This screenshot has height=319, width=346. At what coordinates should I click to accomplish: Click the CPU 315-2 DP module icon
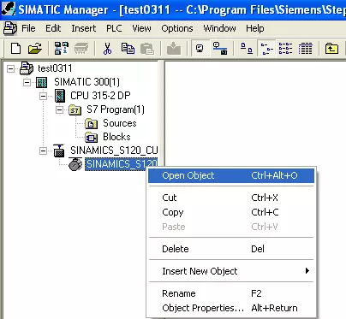point(59,96)
